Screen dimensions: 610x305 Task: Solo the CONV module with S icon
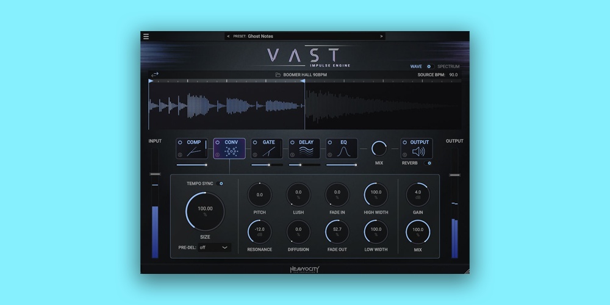tap(218, 155)
